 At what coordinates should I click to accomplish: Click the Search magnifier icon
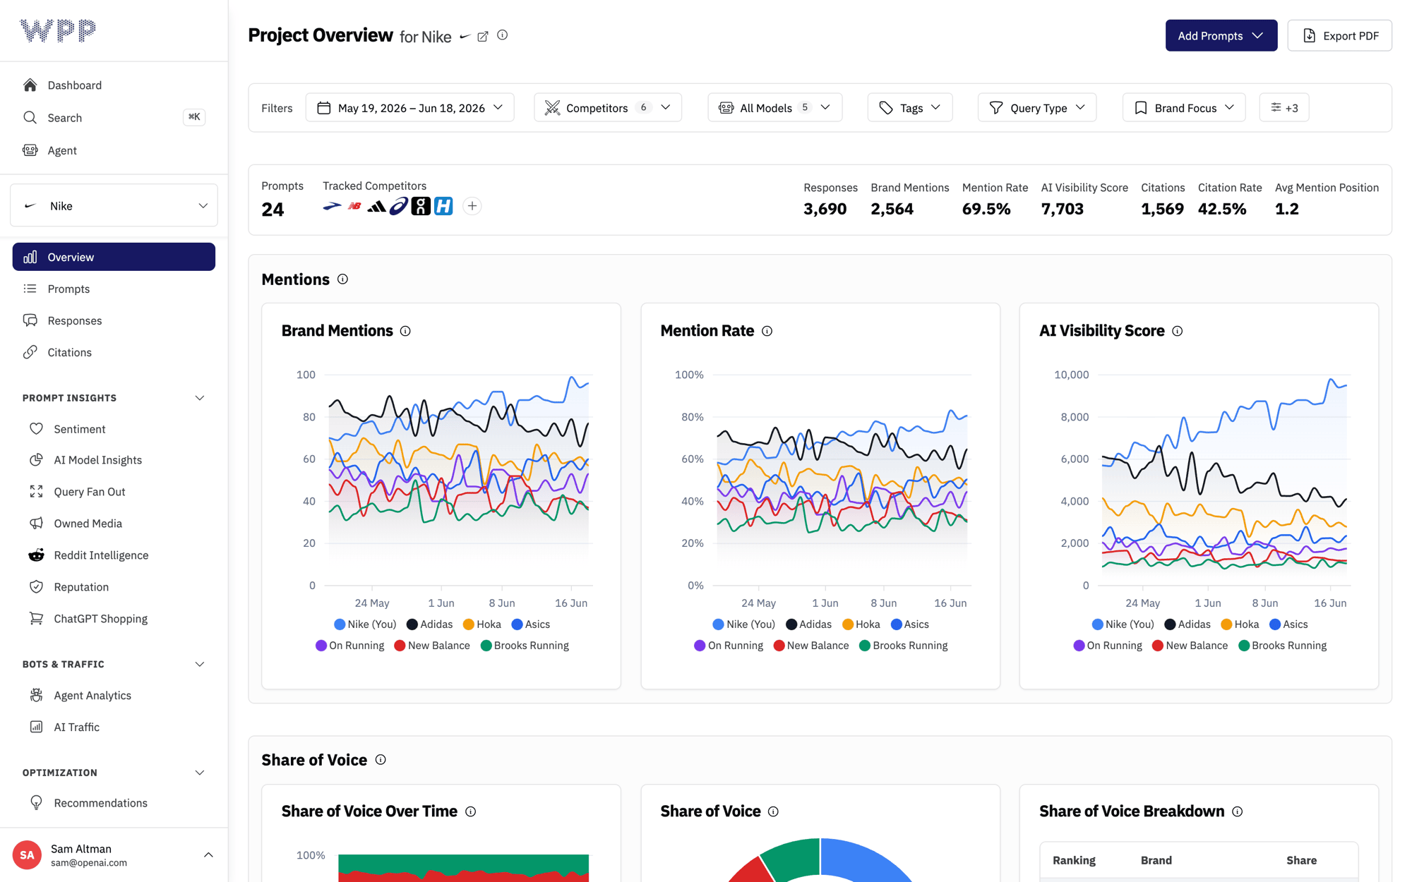tap(30, 117)
